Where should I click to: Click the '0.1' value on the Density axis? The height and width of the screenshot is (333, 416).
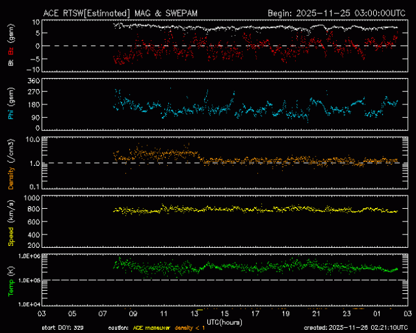pyautogui.click(x=35, y=187)
